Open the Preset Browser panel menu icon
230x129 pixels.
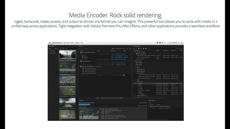click(x=141, y=46)
